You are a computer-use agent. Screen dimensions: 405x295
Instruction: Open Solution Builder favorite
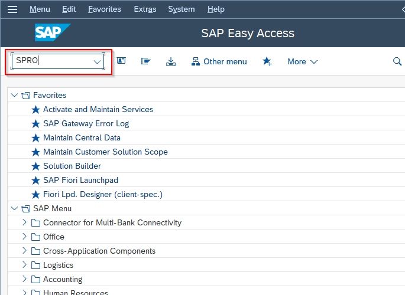point(72,166)
